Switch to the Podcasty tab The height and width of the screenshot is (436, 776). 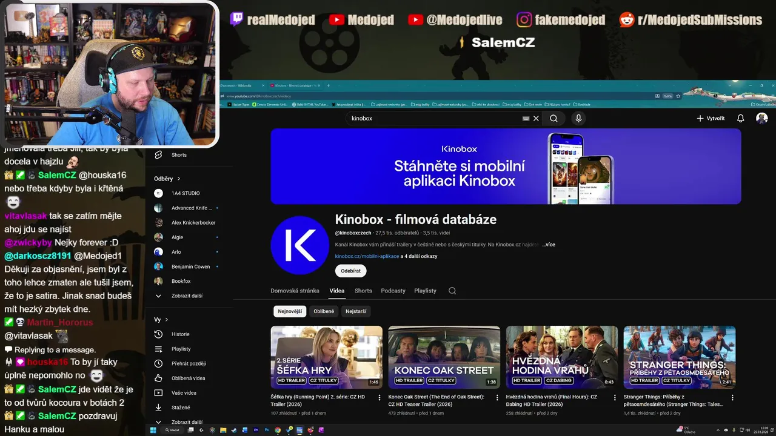pos(393,291)
